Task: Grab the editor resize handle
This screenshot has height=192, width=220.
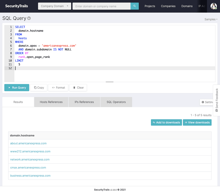Action: (110, 82)
